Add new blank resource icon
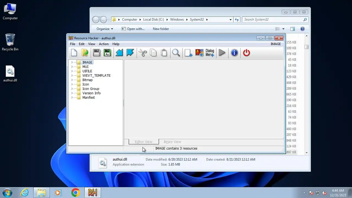 click(x=188, y=53)
